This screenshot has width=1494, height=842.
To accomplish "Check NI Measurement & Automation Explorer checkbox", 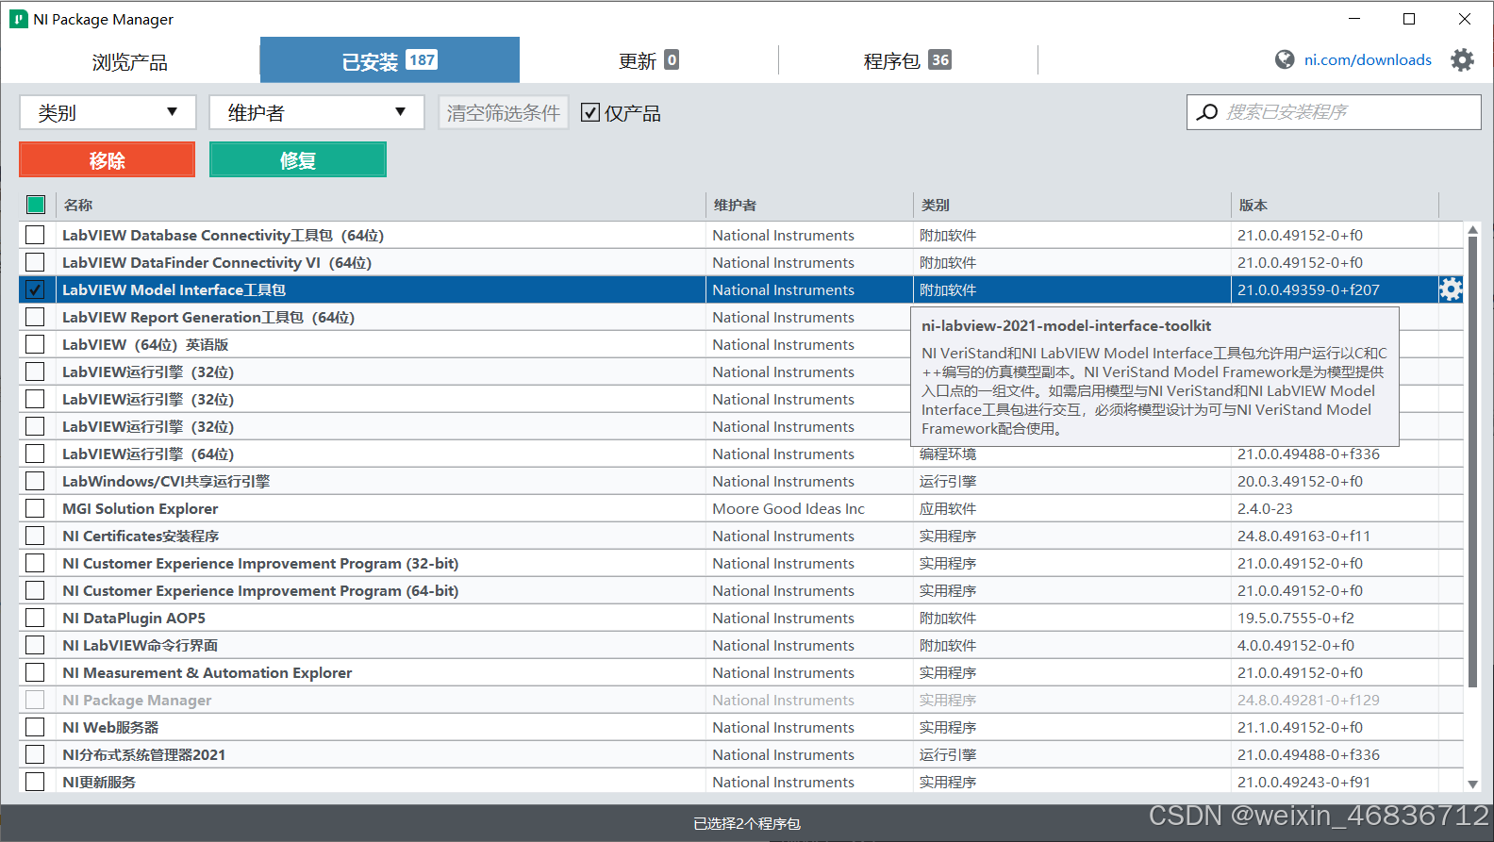I will [x=35, y=672].
